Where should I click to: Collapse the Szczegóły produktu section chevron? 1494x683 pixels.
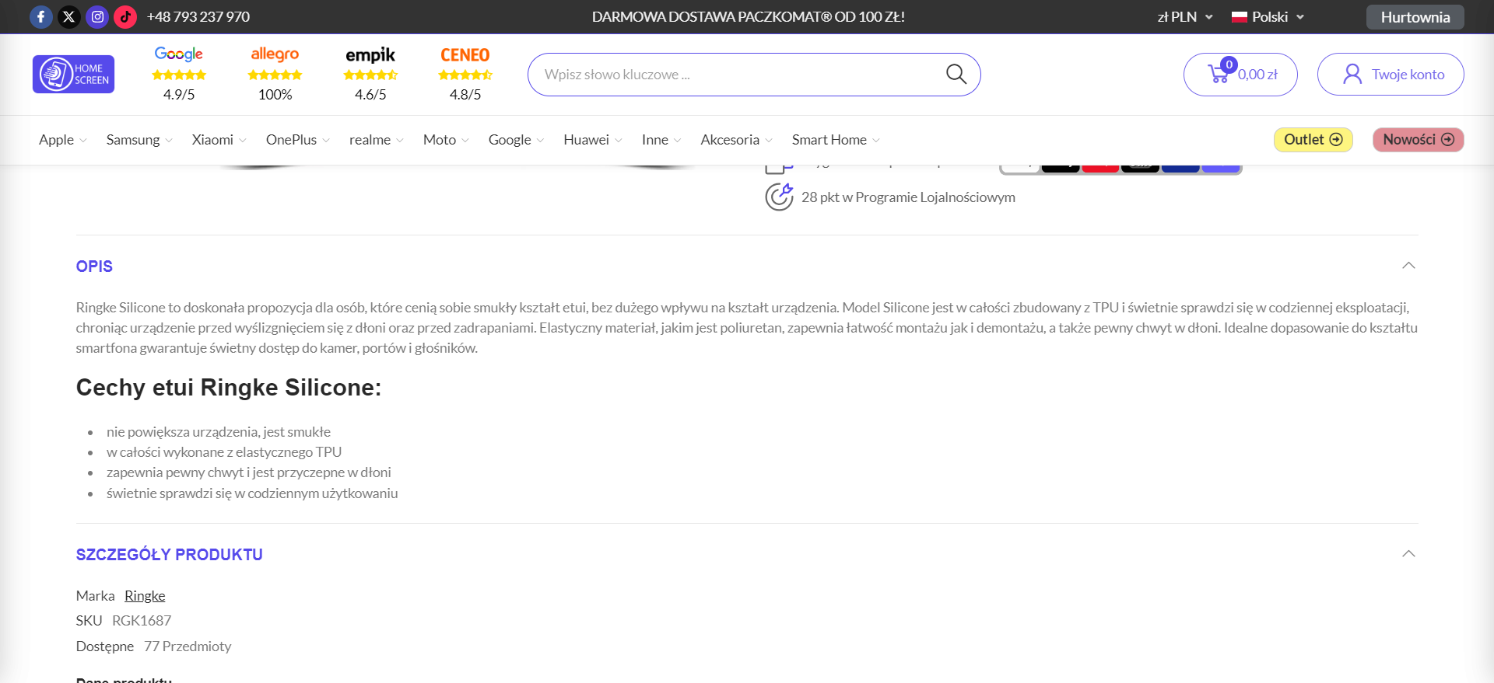coord(1408,554)
